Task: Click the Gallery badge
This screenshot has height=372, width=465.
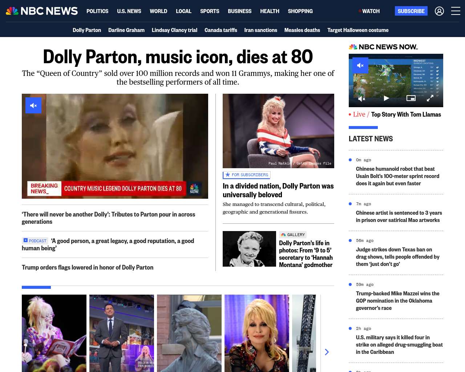Action: tap(293, 235)
